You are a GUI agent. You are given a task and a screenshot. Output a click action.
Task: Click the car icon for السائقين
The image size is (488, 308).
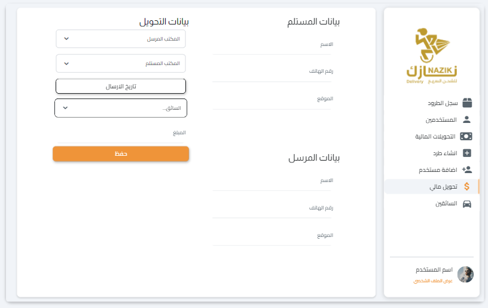coord(467,203)
